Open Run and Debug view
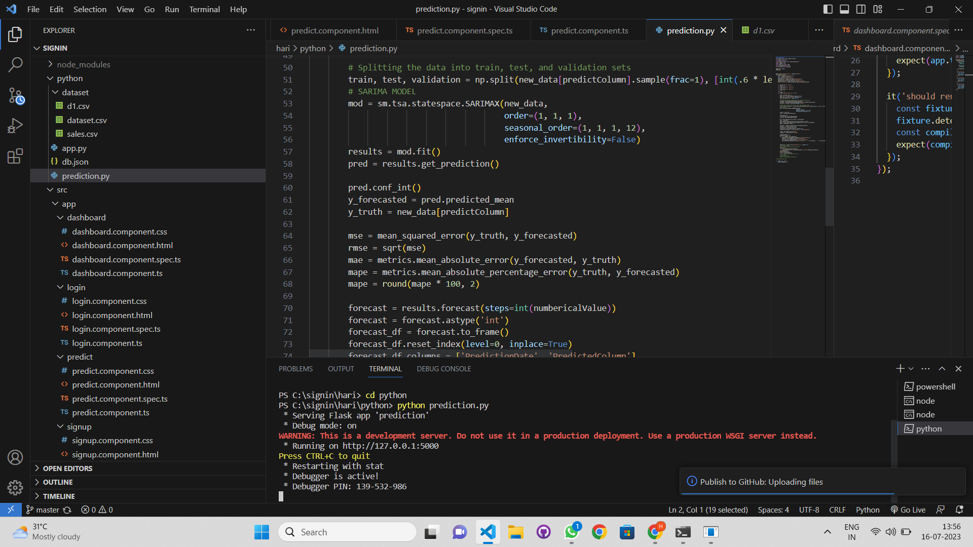973x547 pixels. click(x=15, y=126)
